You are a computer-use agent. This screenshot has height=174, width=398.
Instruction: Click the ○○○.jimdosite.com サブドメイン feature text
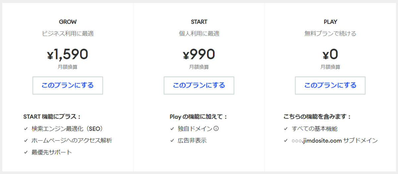click(335, 141)
